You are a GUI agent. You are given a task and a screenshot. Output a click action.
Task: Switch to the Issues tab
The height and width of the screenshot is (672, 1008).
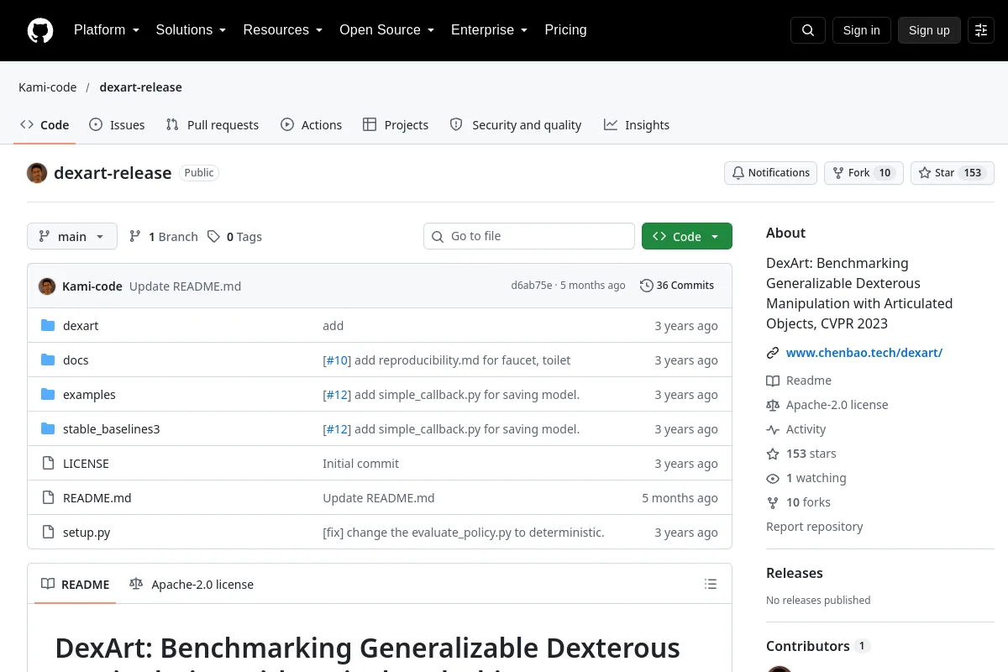[x=117, y=125]
